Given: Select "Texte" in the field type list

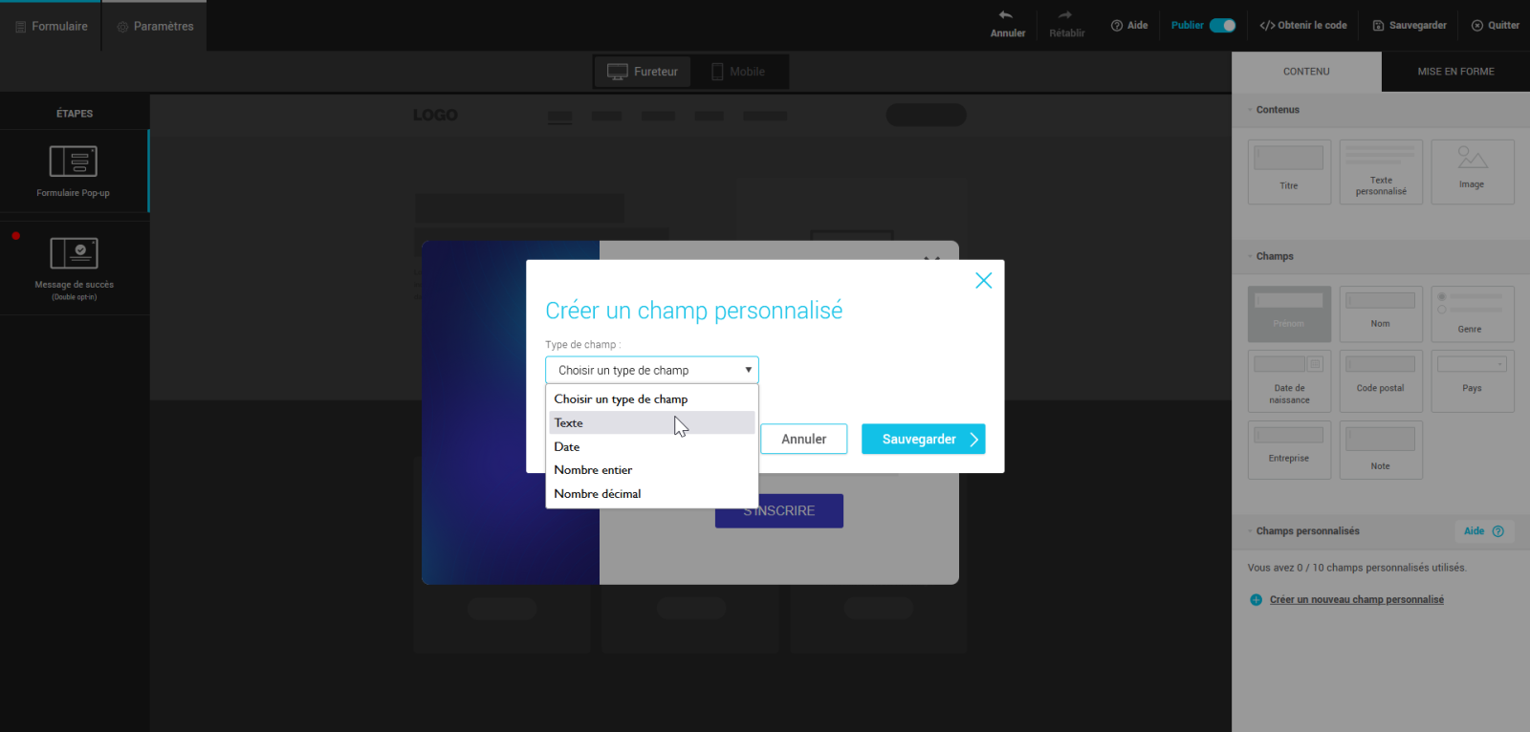Looking at the screenshot, I should (652, 422).
